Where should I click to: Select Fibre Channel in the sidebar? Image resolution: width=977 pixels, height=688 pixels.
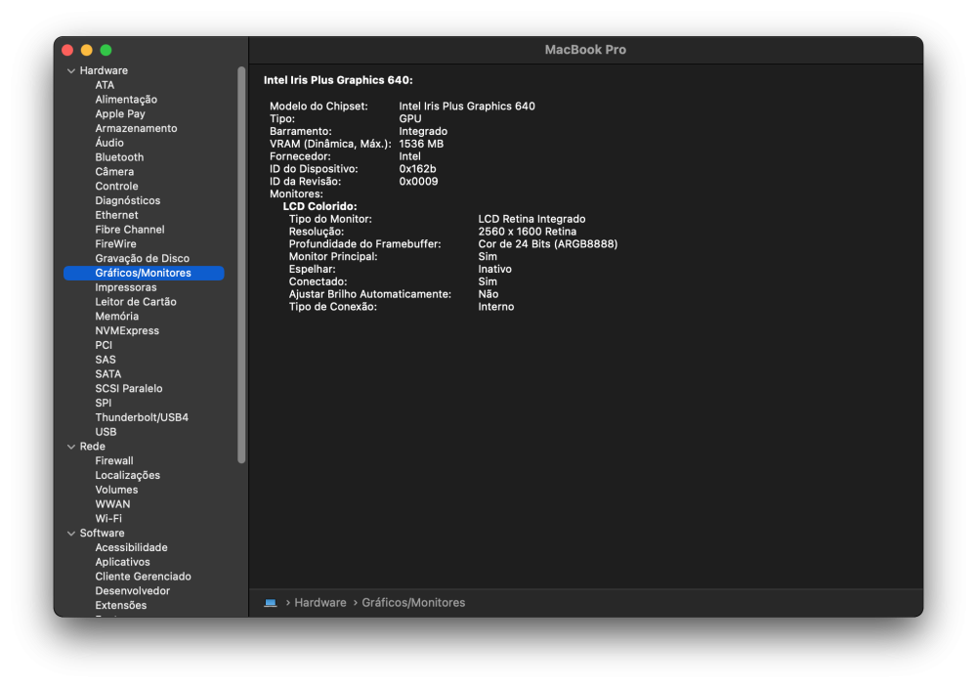pyautogui.click(x=130, y=230)
